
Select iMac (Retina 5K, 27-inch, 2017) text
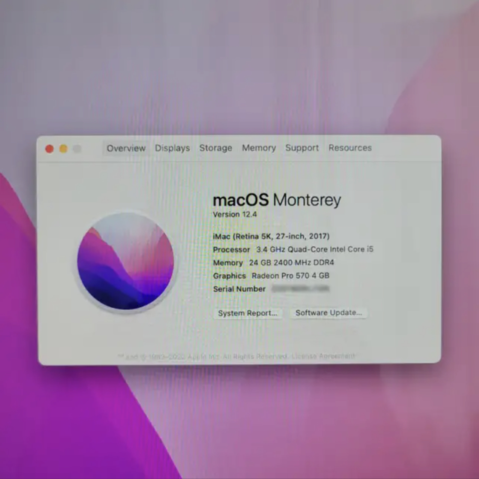[271, 236]
